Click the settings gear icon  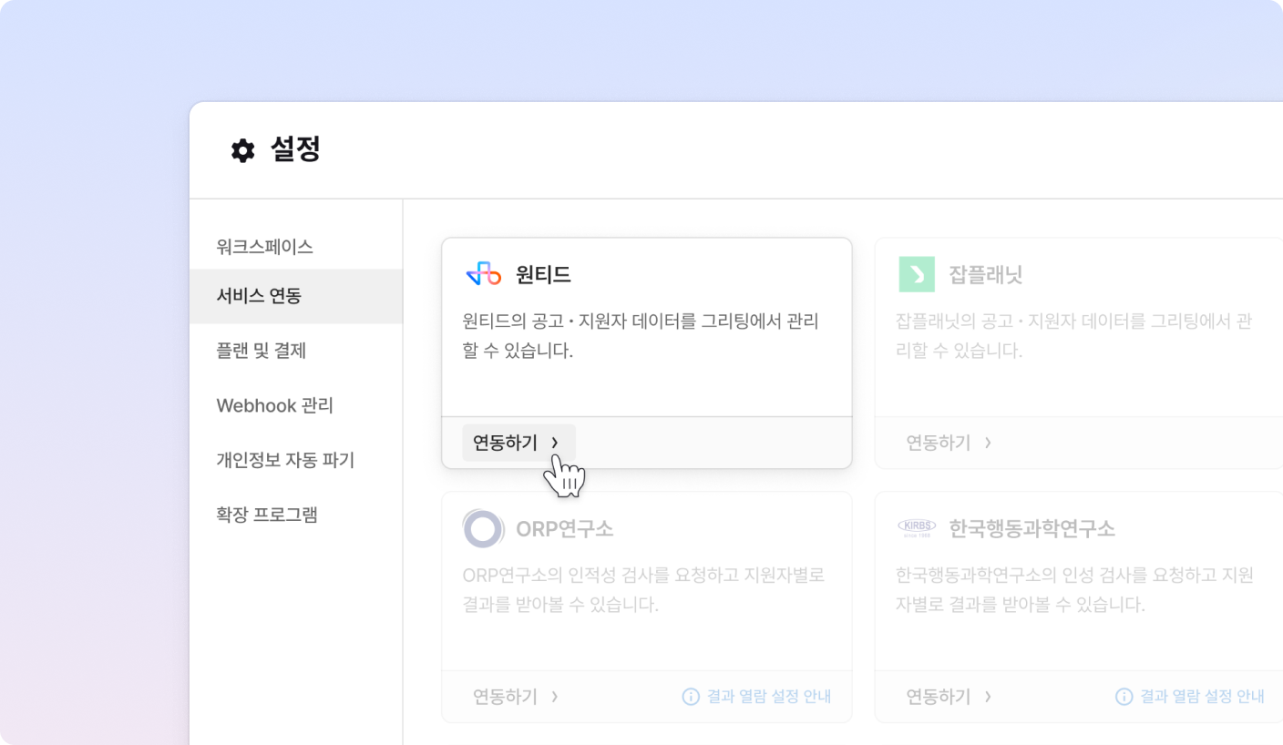[x=242, y=150]
